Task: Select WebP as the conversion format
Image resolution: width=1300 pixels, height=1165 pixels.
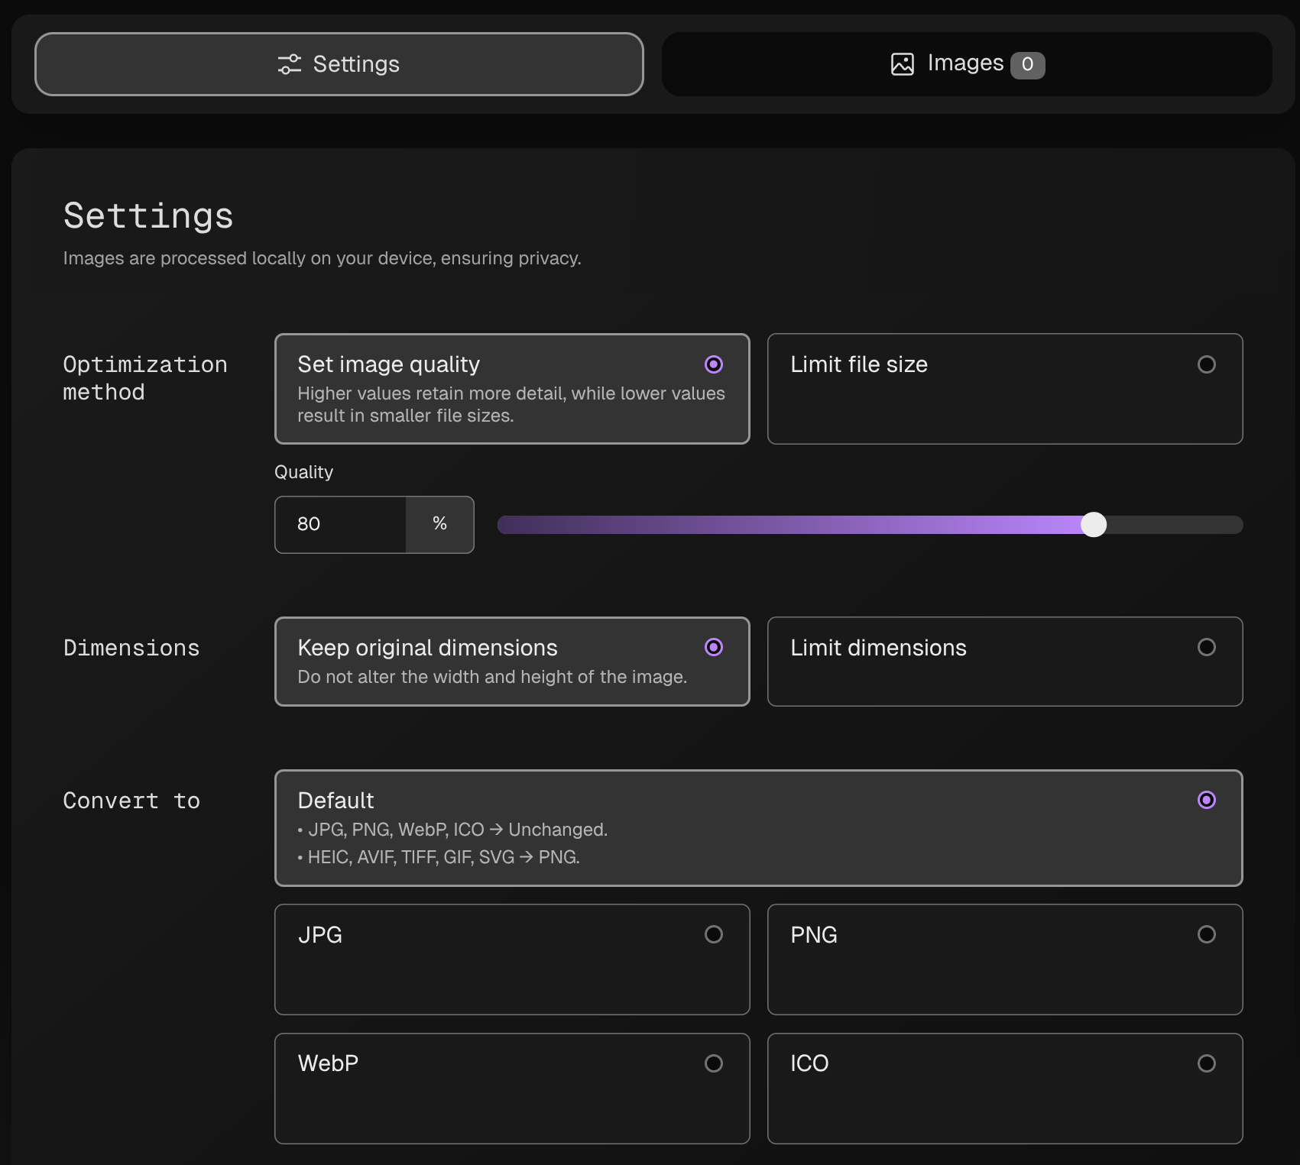Action: point(713,1063)
